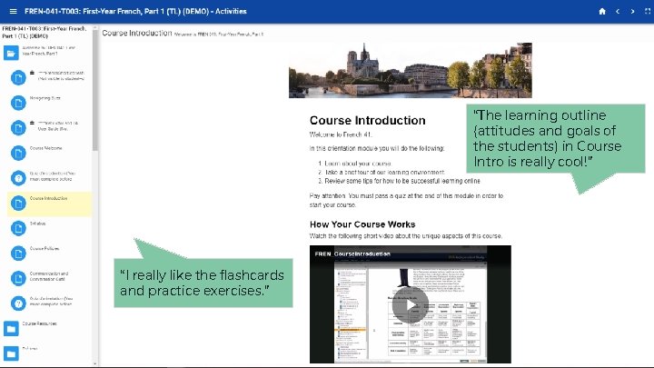Collapse the Welcome to First-Year French folder
The width and height of the screenshot is (654, 368).
[11, 53]
